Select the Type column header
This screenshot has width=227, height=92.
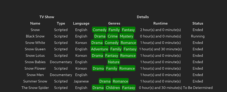coord(61,23)
